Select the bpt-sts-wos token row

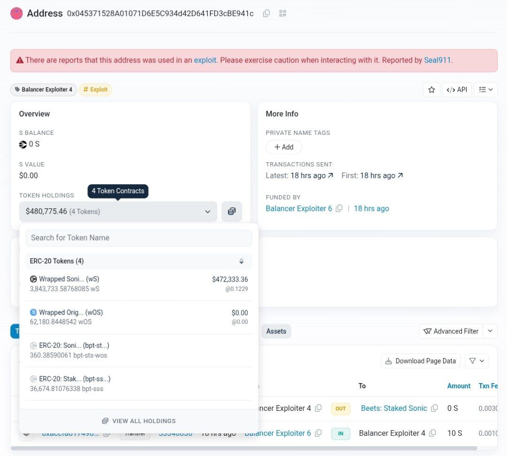(x=138, y=350)
